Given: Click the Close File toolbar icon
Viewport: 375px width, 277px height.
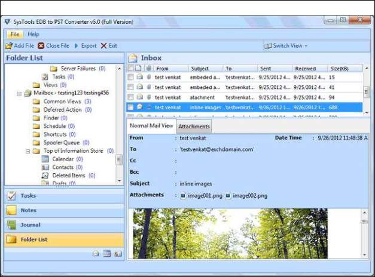Looking at the screenshot, I should click(x=41, y=46).
